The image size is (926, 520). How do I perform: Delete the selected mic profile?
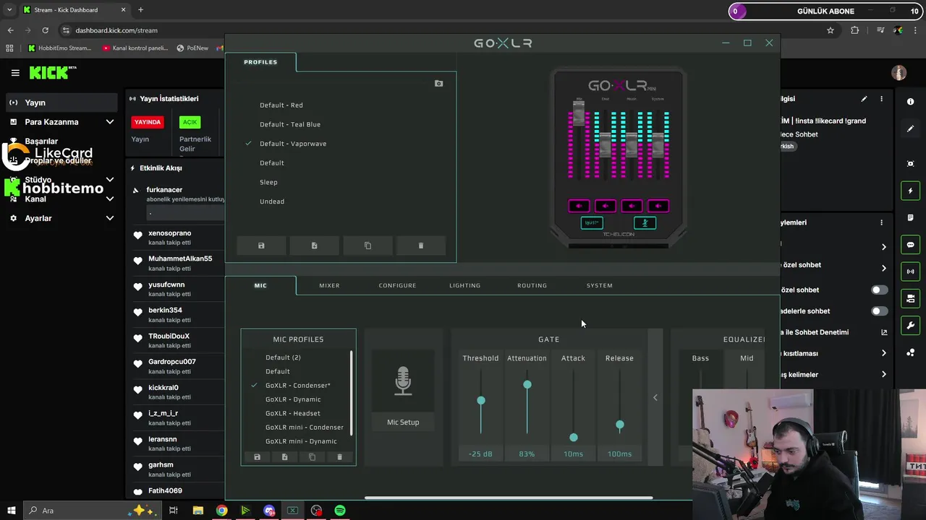[339, 457]
